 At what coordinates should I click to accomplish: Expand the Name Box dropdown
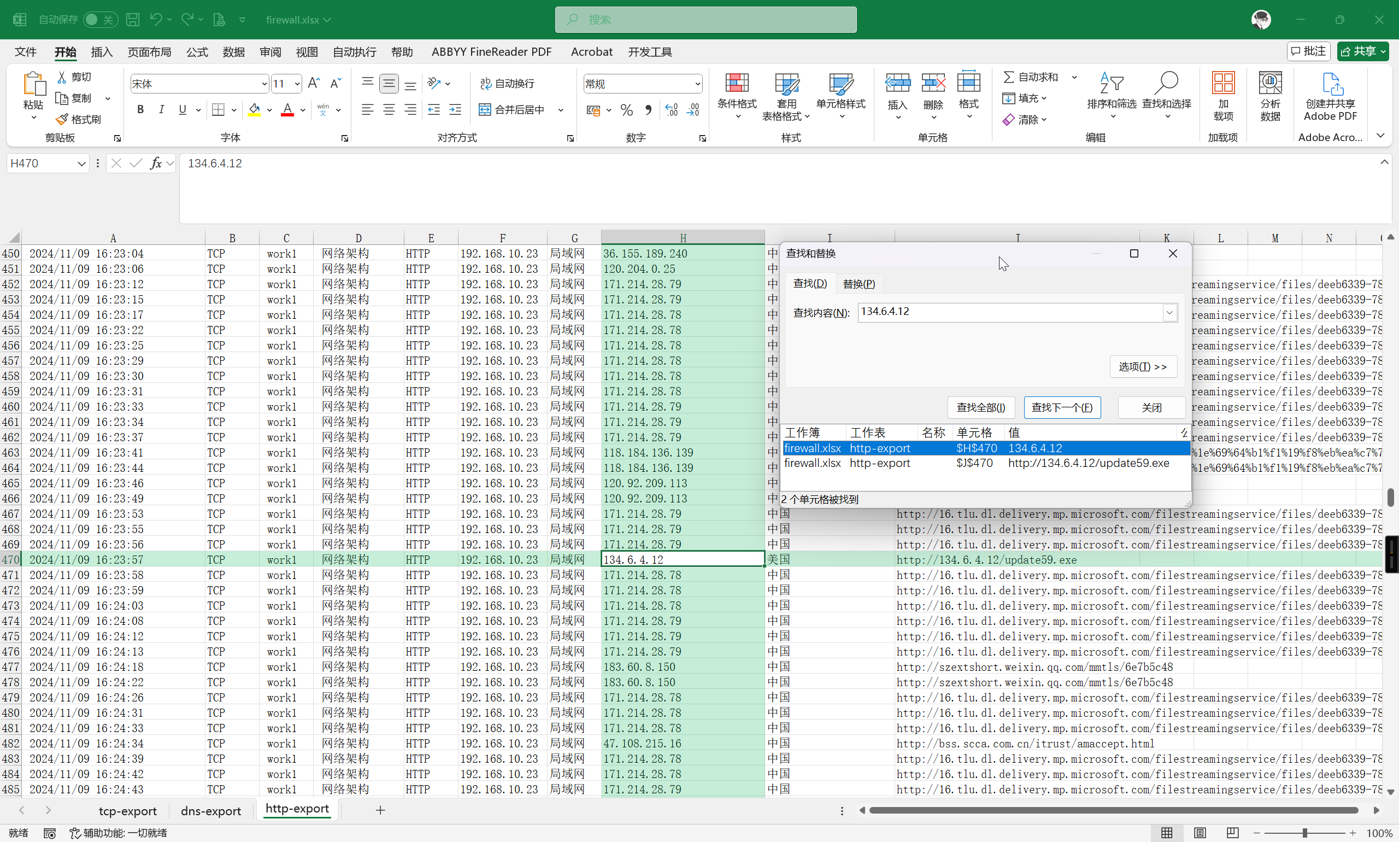(81, 163)
